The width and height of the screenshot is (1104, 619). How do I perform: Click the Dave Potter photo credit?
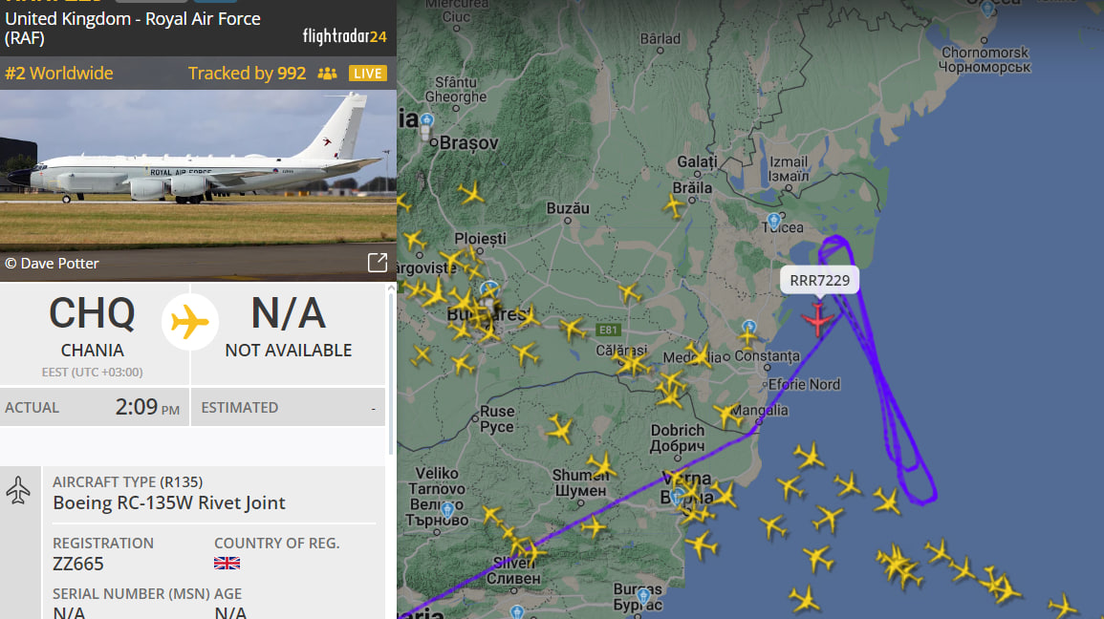click(53, 263)
